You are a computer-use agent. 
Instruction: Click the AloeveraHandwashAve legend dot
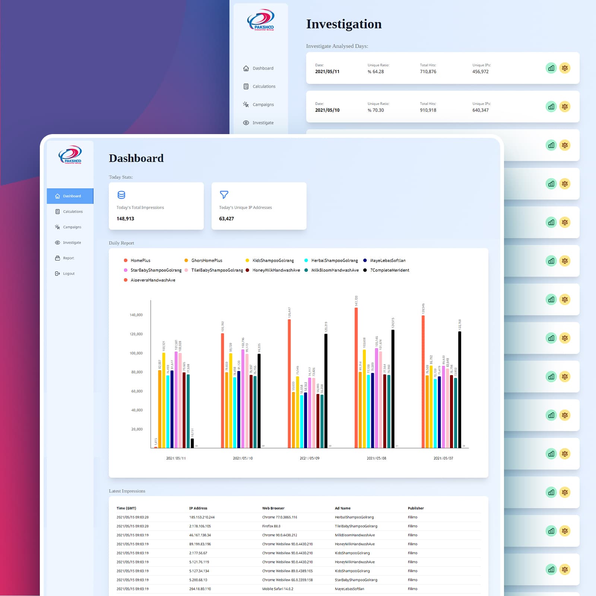click(x=126, y=280)
